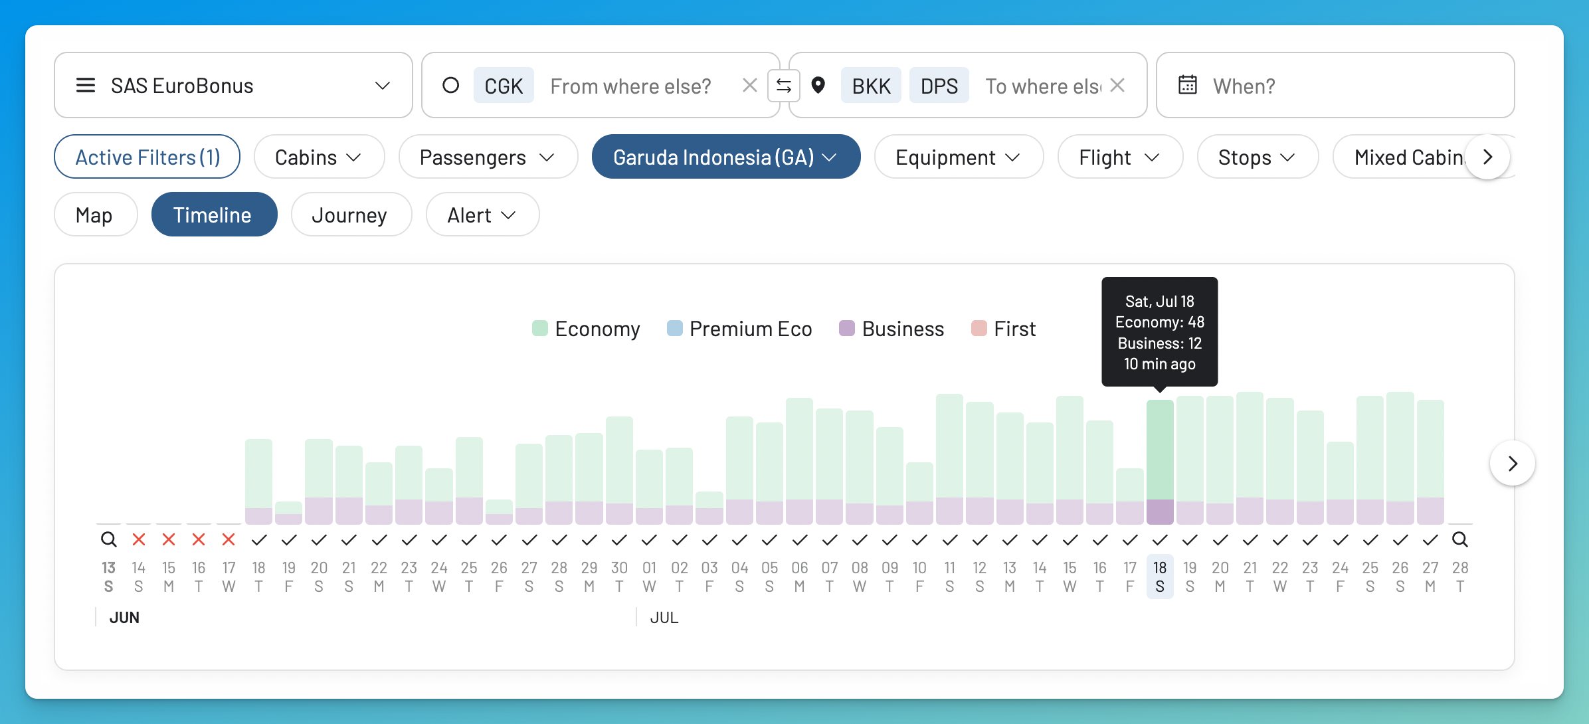Click the red X above June 15

point(169,539)
